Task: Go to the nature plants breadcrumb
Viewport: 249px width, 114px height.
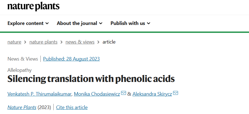Action: (x=43, y=42)
